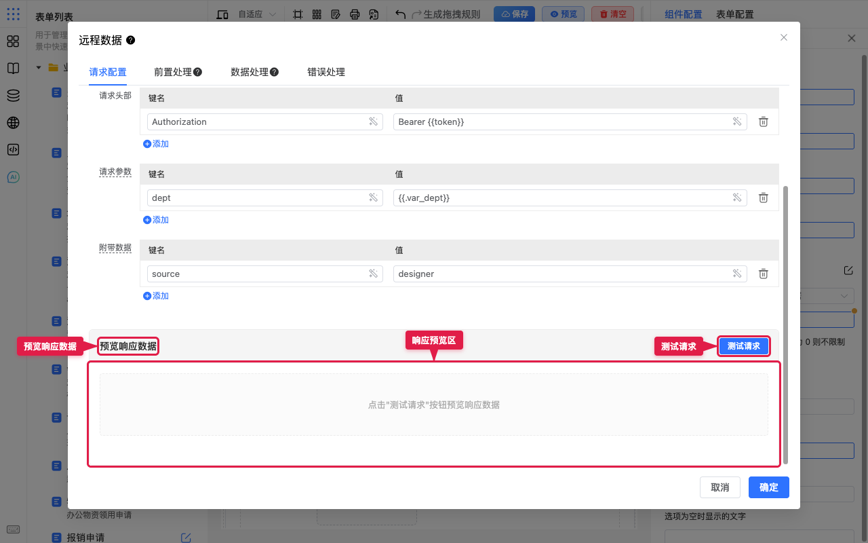Click the designer value input field
The image size is (868, 543).
tap(570, 274)
